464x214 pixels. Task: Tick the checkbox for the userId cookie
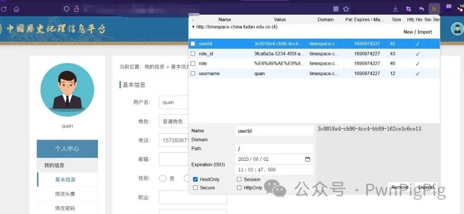pos(192,44)
